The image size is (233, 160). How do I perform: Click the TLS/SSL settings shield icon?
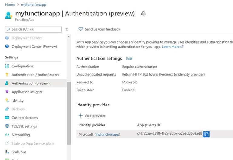coord(7,126)
